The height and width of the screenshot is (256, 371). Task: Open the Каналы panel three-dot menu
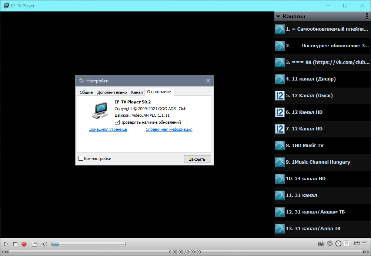click(x=367, y=16)
